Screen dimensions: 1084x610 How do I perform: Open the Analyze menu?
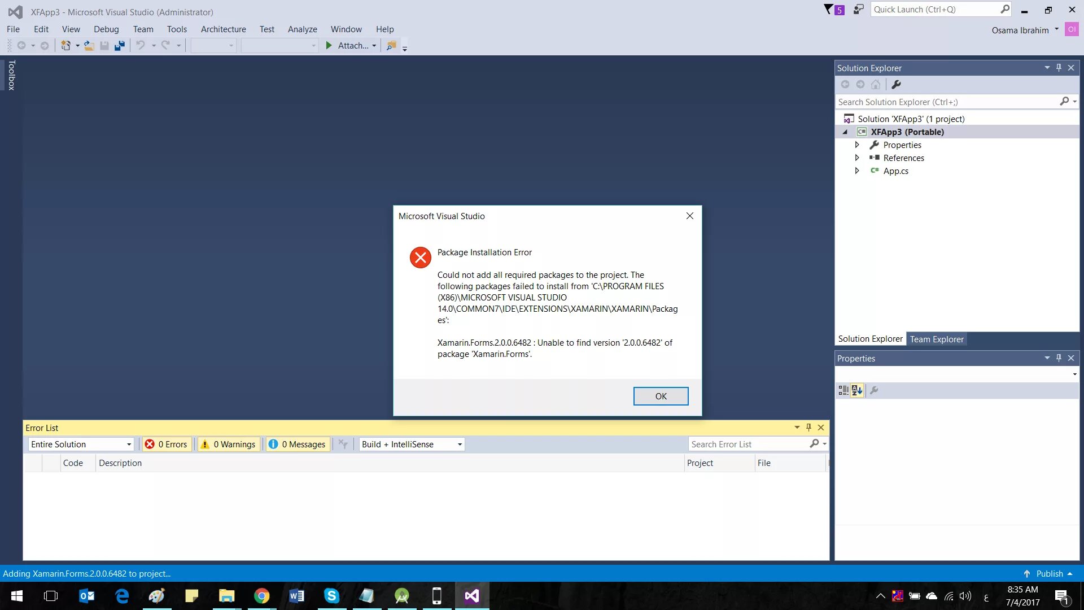(x=303, y=29)
